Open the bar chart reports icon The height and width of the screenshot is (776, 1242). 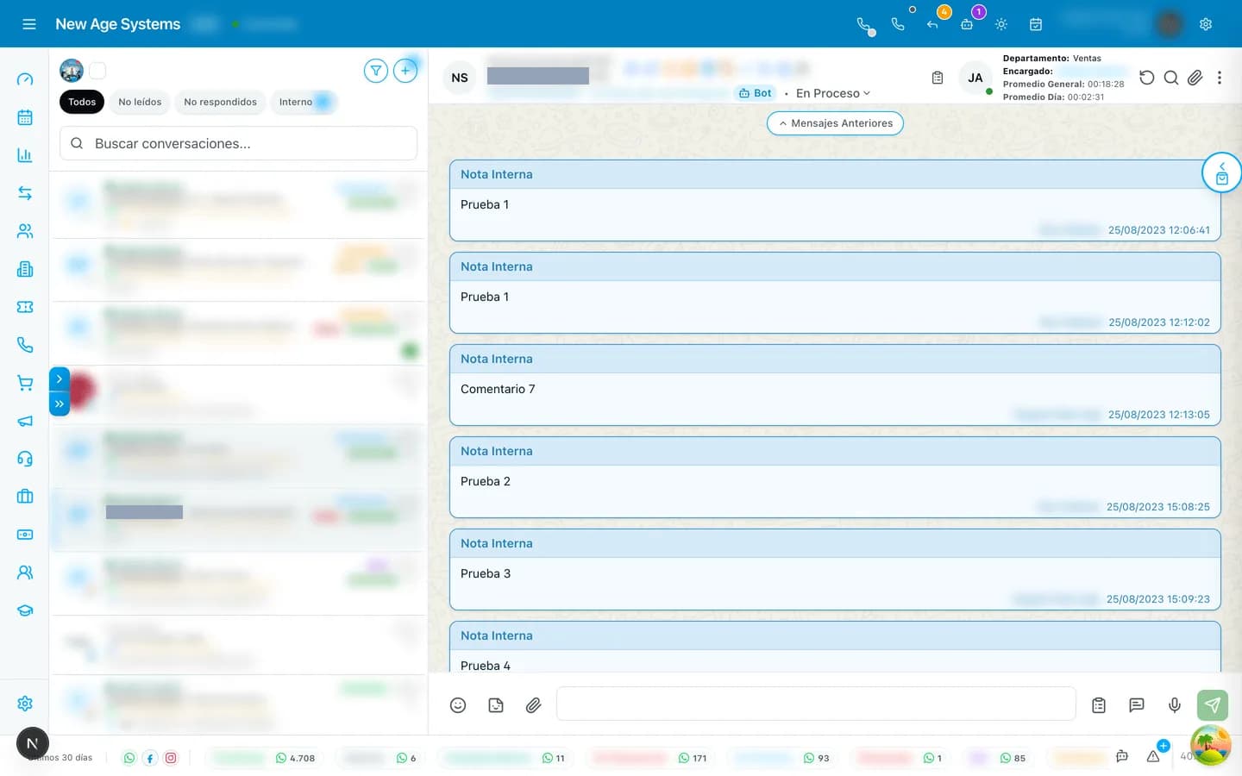(25, 155)
